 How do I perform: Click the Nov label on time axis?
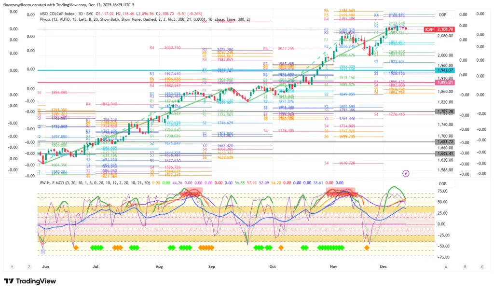333,266
